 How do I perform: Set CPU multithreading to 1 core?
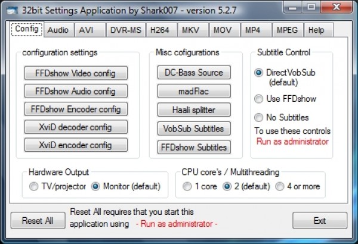(x=188, y=186)
